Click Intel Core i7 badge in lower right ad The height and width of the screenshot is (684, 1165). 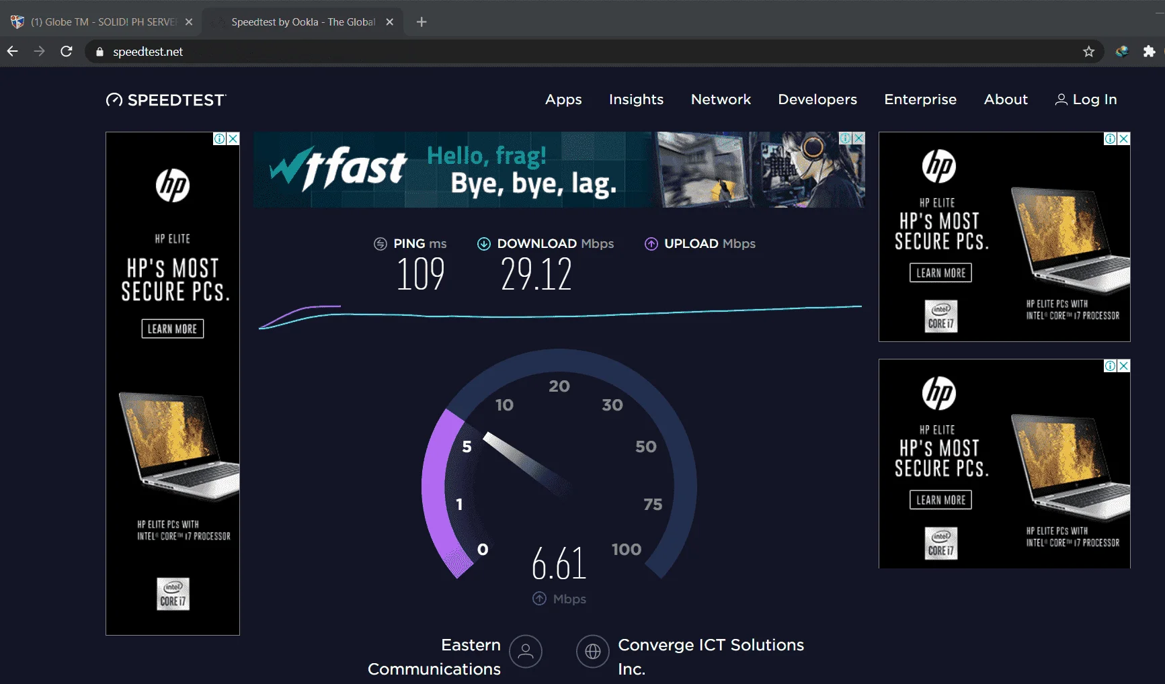941,544
